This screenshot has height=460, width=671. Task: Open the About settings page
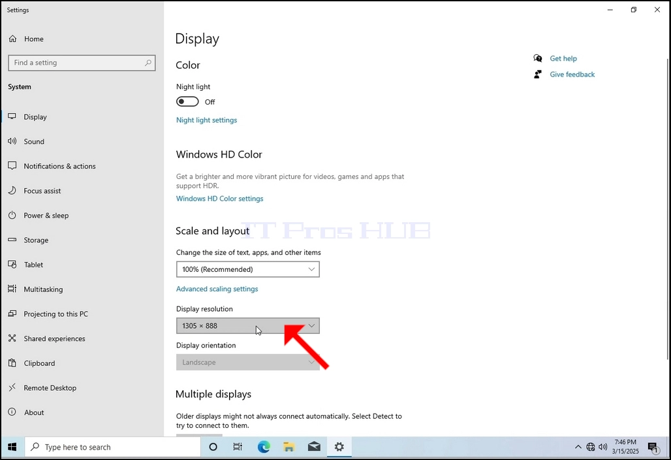tap(82, 412)
